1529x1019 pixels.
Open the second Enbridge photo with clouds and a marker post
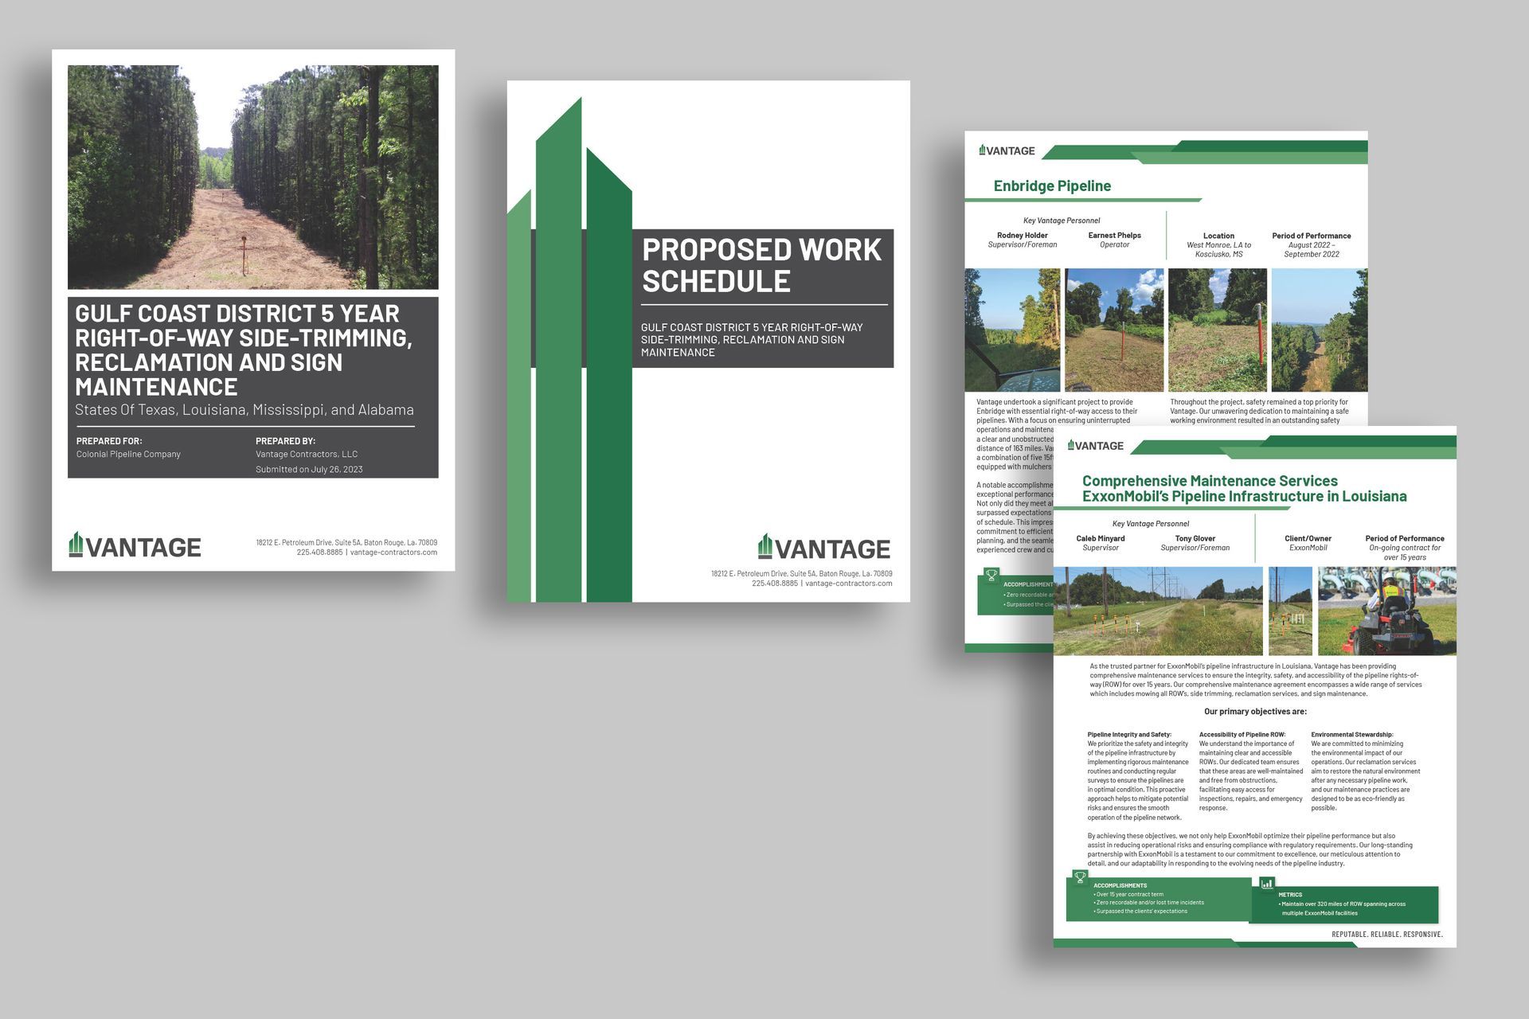[x=1114, y=330]
